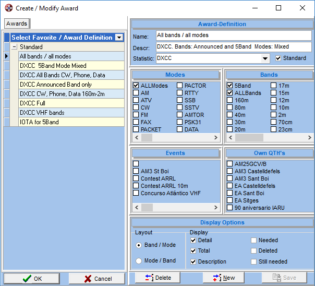Click the Modes list left scroll arrow
This screenshot has width=315, height=286.
pyautogui.click(x=137, y=137)
